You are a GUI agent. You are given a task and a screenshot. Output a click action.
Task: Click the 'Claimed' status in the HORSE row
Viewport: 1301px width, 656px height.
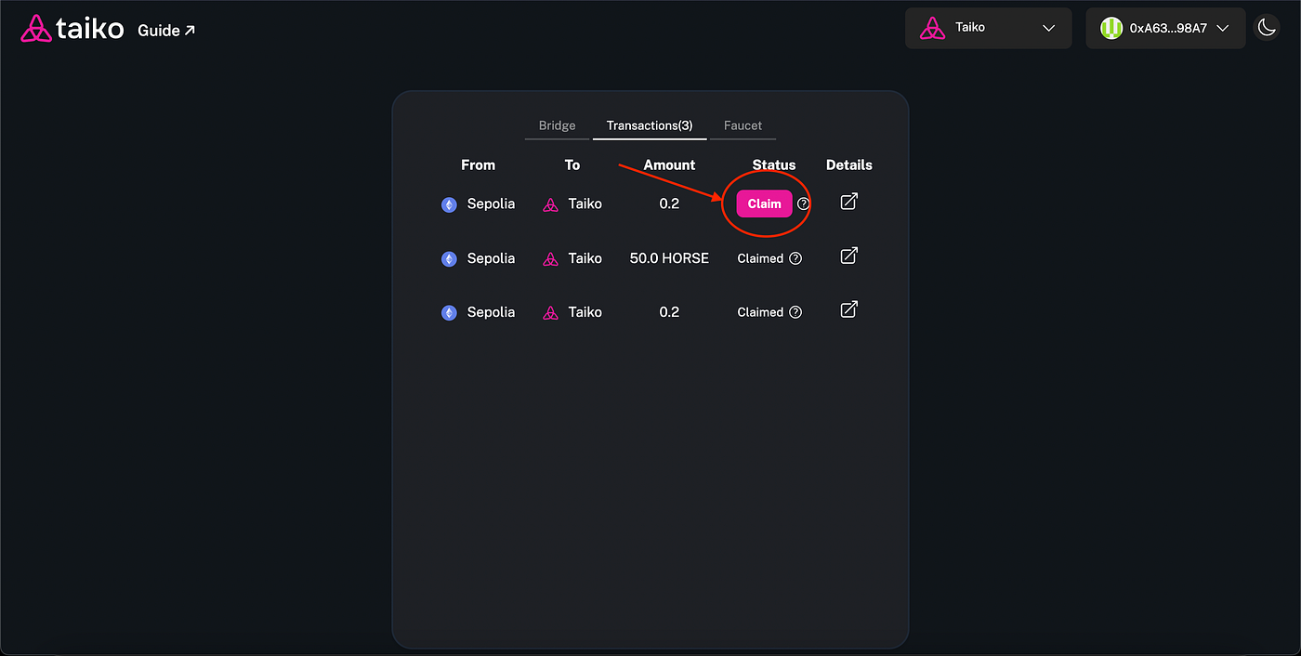click(760, 258)
